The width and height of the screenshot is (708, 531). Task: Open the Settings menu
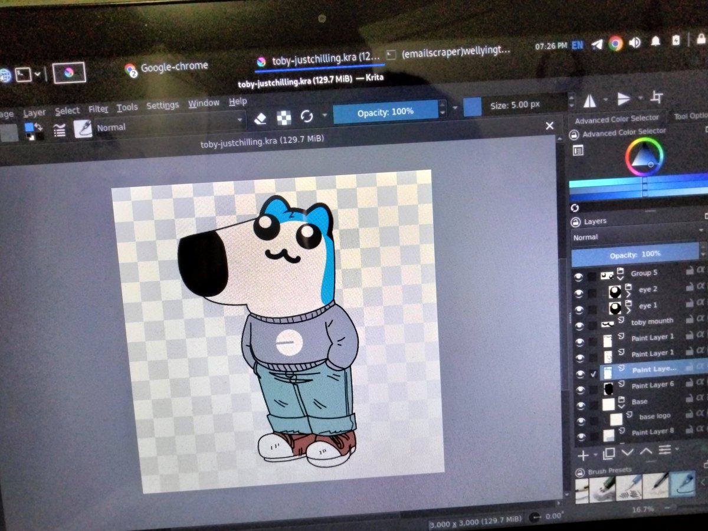pyautogui.click(x=162, y=106)
